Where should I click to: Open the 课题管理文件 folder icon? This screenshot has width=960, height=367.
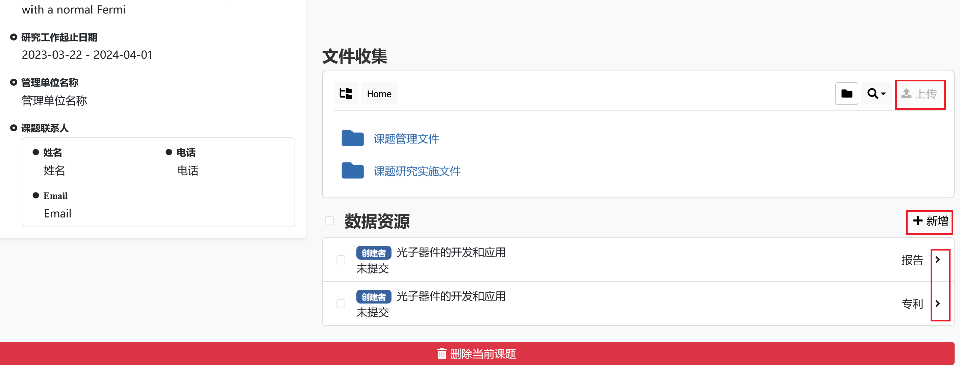353,138
